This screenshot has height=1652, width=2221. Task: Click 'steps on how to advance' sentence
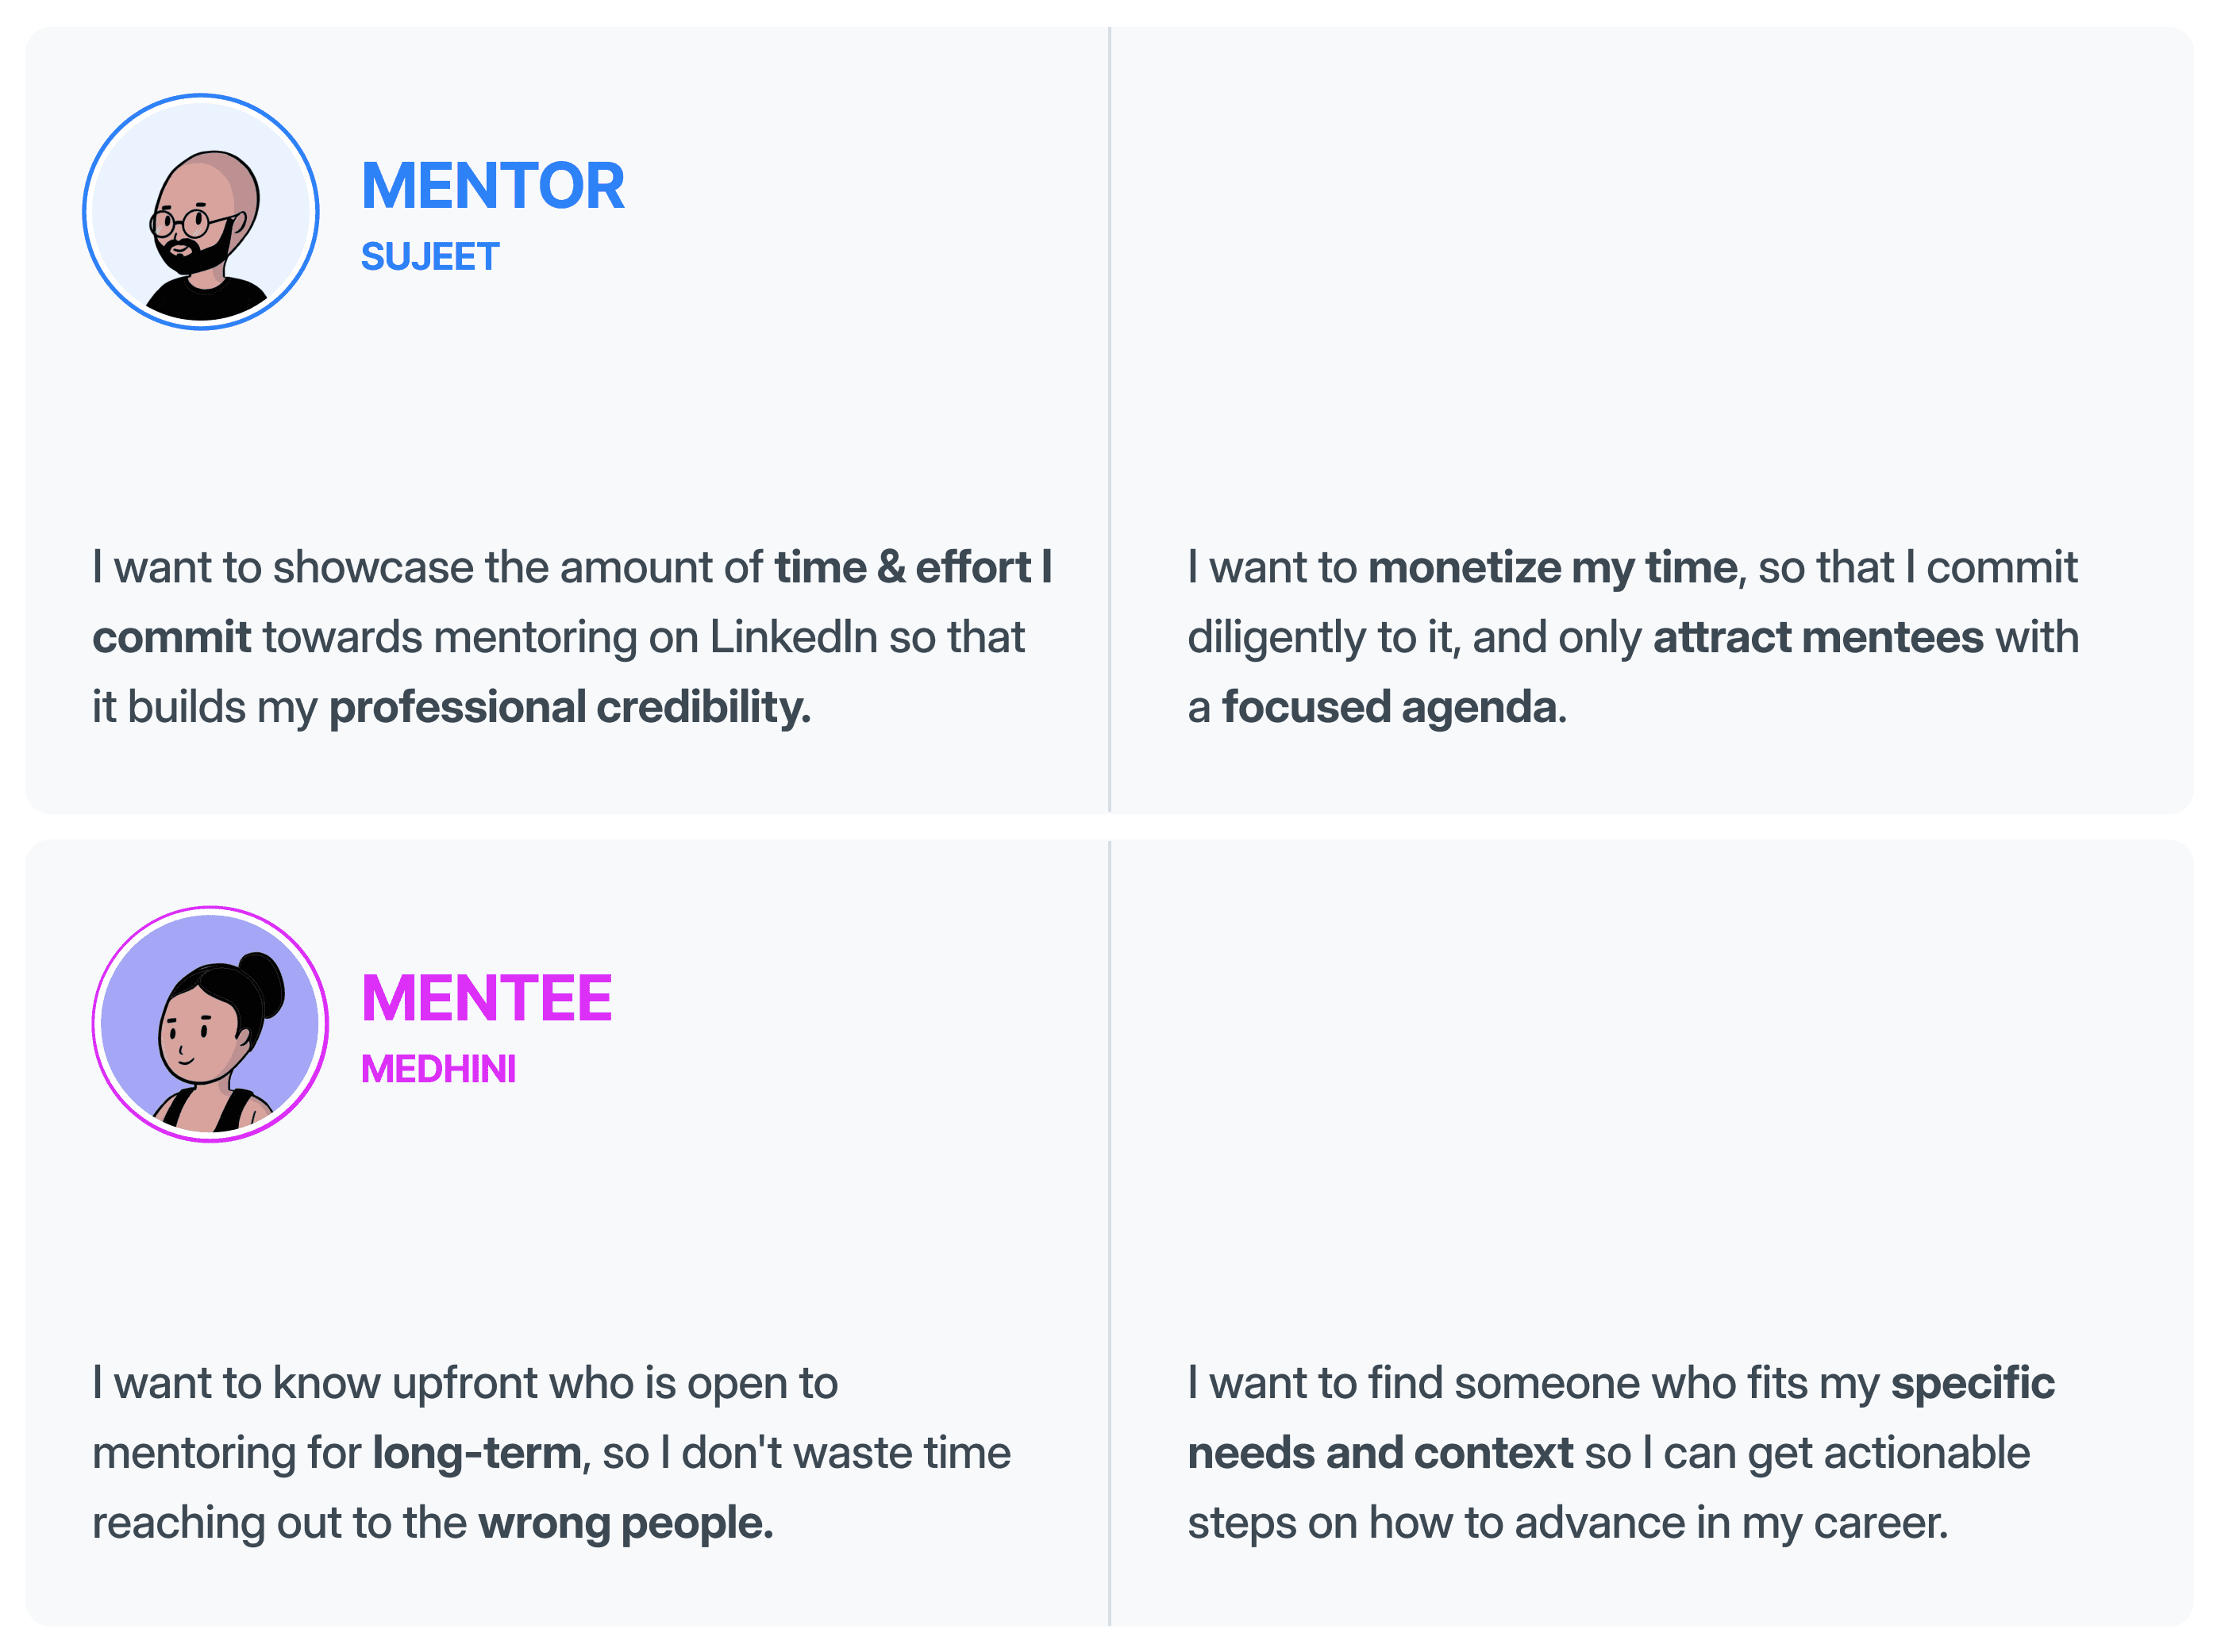click(1567, 1523)
